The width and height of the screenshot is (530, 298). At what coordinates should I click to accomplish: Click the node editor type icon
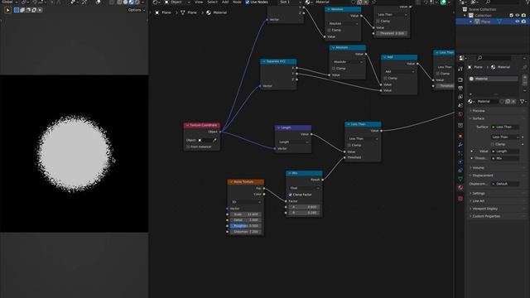point(155,2)
